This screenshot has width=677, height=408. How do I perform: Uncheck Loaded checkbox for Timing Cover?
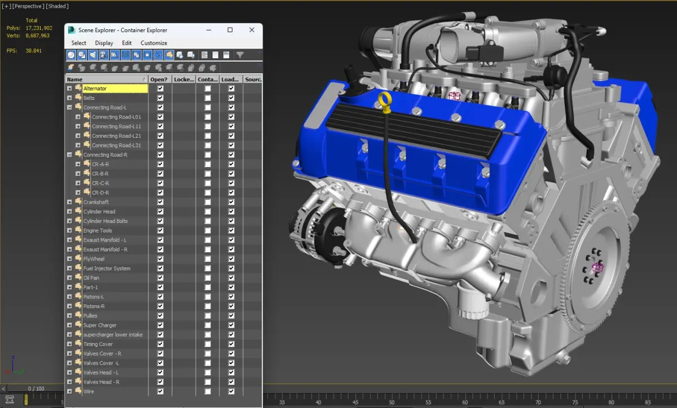coord(231,344)
